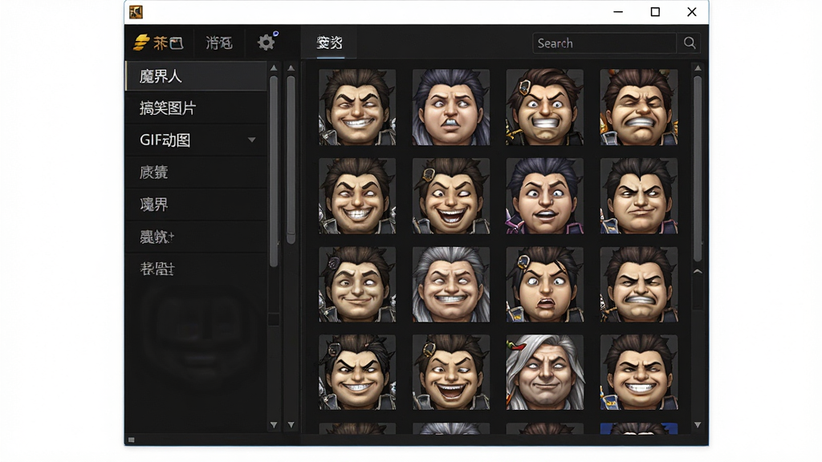The image size is (822, 462).
Task: Pick the shocked open-mouth sticker in third row
Action: point(545,285)
